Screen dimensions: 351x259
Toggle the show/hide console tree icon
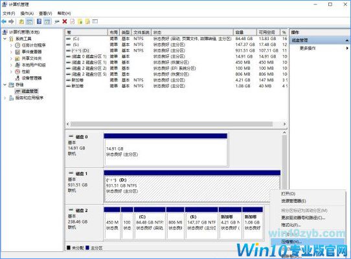pyautogui.click(x=29, y=22)
